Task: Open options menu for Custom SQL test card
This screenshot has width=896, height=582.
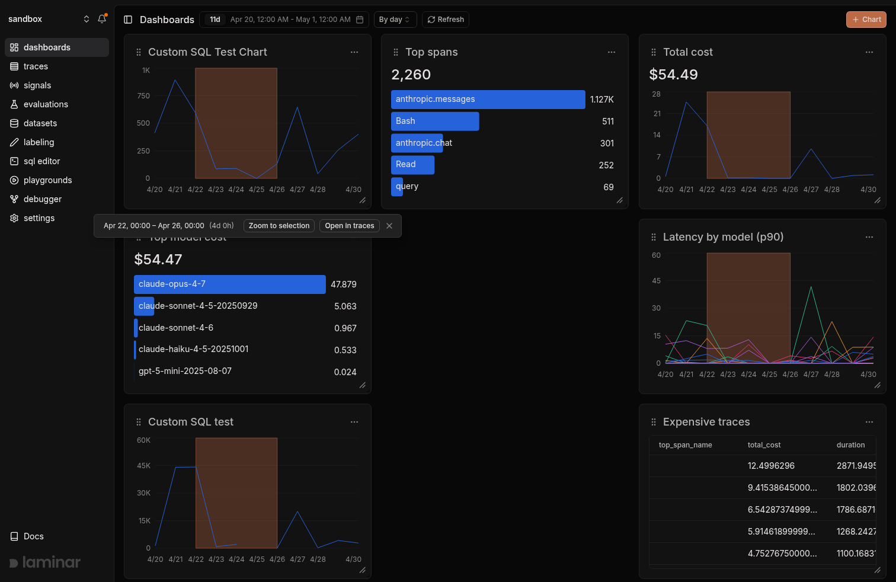Action: pyautogui.click(x=354, y=422)
